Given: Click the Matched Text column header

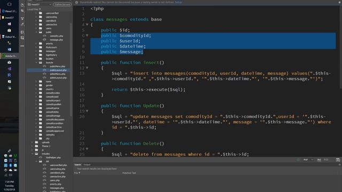Looking at the screenshot, I should 129,173.
